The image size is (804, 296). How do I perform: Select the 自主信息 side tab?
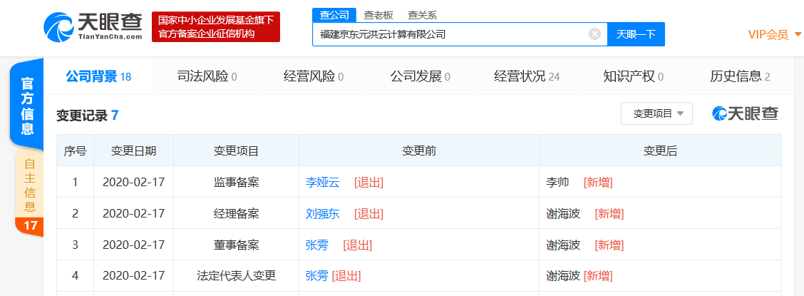[x=30, y=185]
